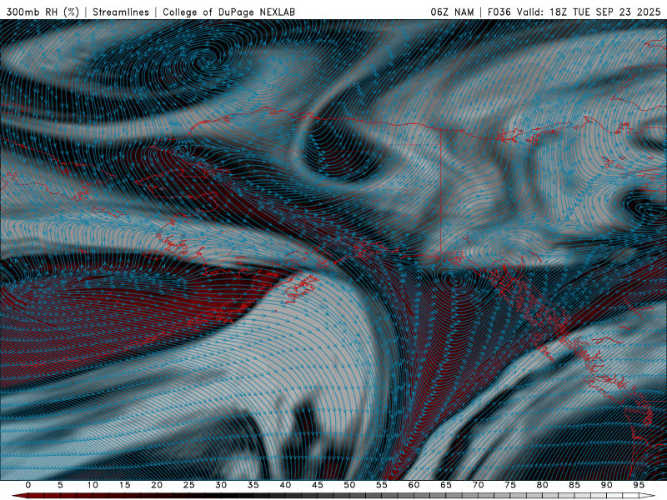667x500 pixels.
Task: Select the '15' tick label on the colorbar
Action: [x=124, y=485]
